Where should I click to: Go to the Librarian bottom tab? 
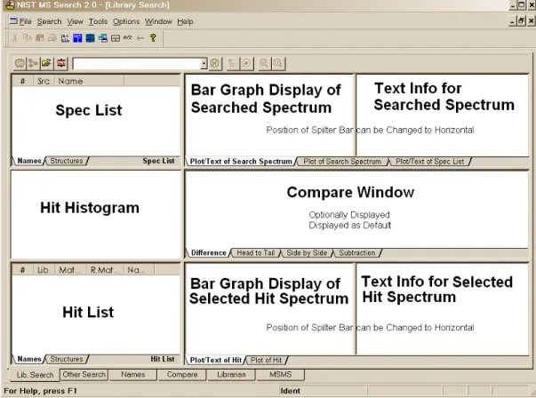click(x=231, y=374)
